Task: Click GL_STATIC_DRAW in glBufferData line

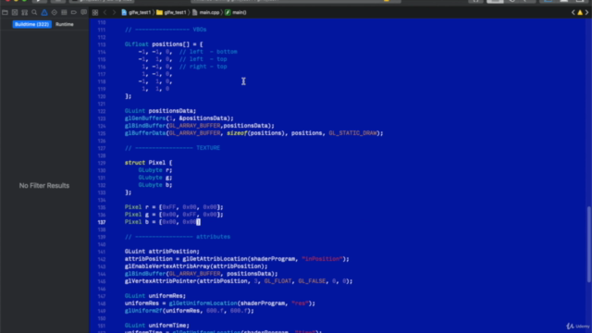Action: (352, 133)
